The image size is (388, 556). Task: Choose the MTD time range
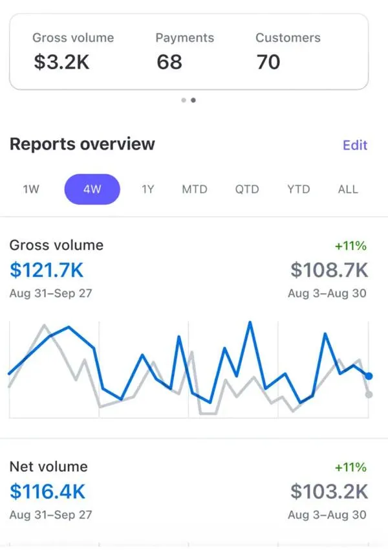195,190
